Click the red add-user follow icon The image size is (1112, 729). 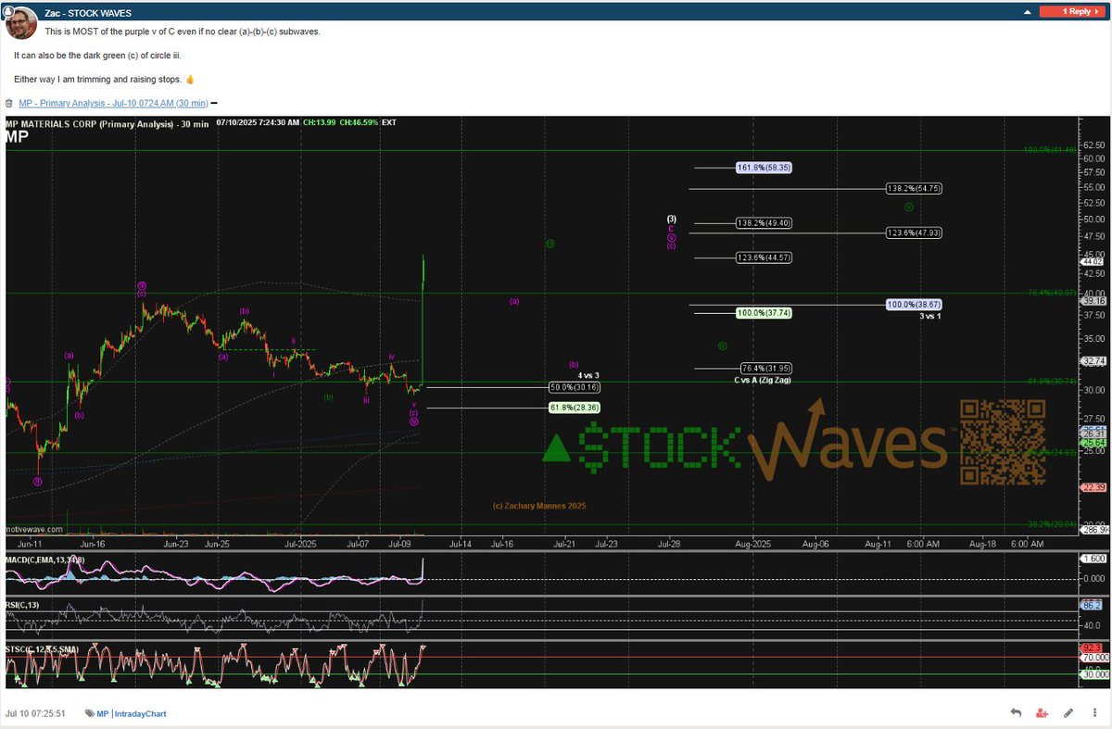[1042, 713]
